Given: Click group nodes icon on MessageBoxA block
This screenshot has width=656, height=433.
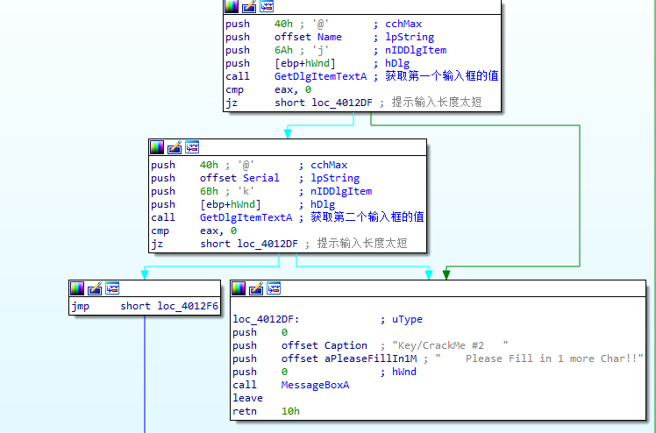Looking at the screenshot, I should [274, 288].
